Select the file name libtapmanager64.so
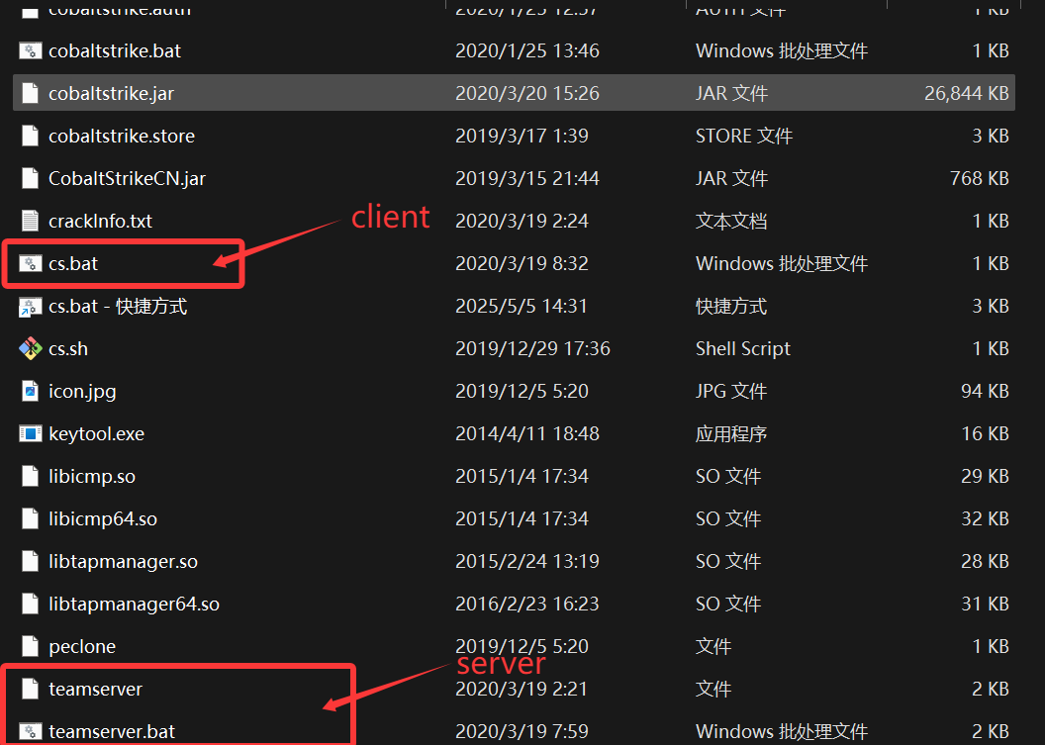1045x745 pixels. click(134, 605)
